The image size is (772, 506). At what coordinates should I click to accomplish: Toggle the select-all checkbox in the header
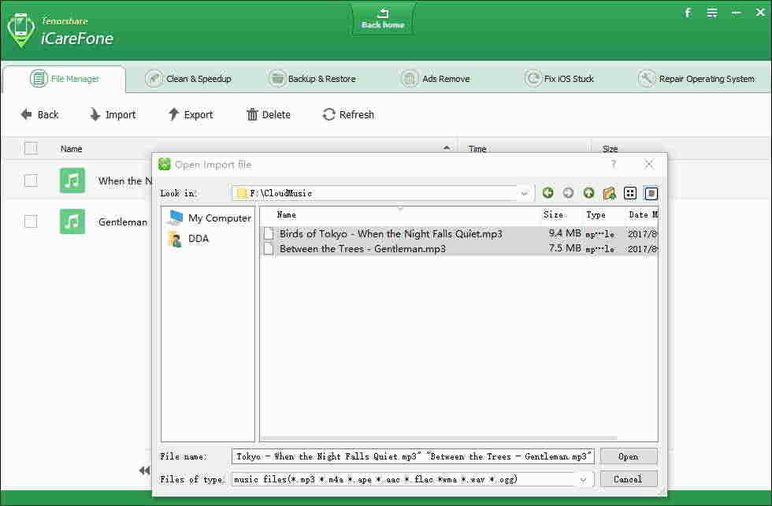[x=31, y=148]
